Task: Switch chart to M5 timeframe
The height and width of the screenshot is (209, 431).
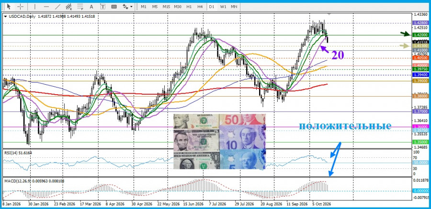Action: pos(155,6)
